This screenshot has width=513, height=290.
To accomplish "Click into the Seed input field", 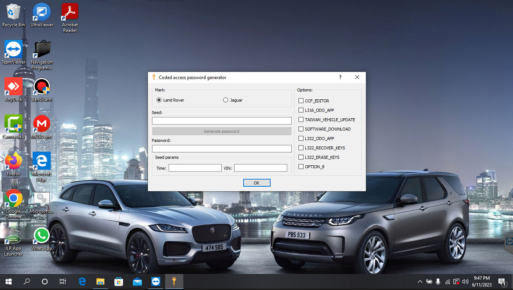I will click(x=222, y=121).
